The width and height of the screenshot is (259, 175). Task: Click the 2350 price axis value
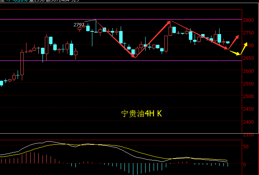[x=248, y=135]
